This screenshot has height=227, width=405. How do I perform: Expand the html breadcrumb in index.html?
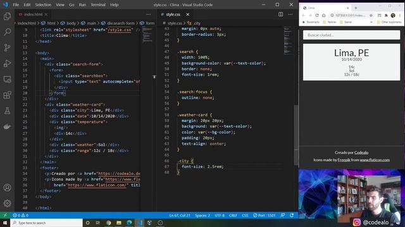click(51, 23)
